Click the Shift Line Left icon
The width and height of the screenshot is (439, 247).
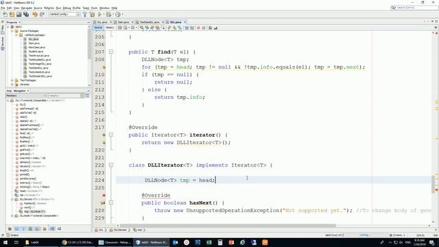(x=187, y=27)
